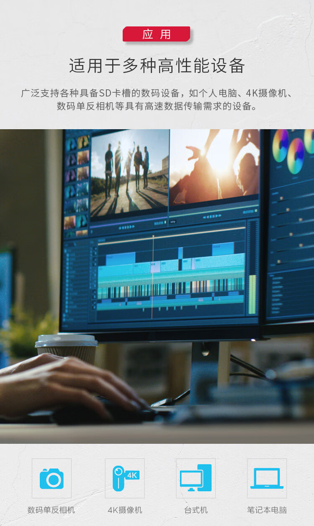Select the 4K camcorder icon
The width and height of the screenshot is (314, 526).
pyautogui.click(x=125, y=478)
